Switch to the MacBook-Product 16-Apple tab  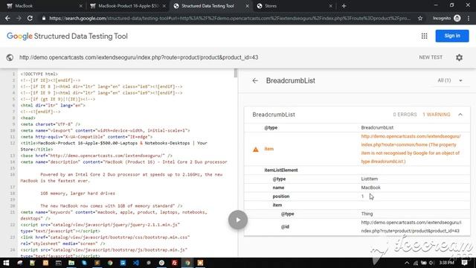pos(129,6)
